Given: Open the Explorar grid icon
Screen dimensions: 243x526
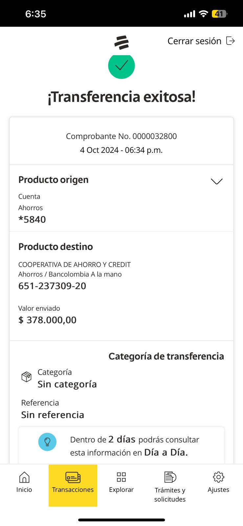Looking at the screenshot, I should tap(121, 477).
